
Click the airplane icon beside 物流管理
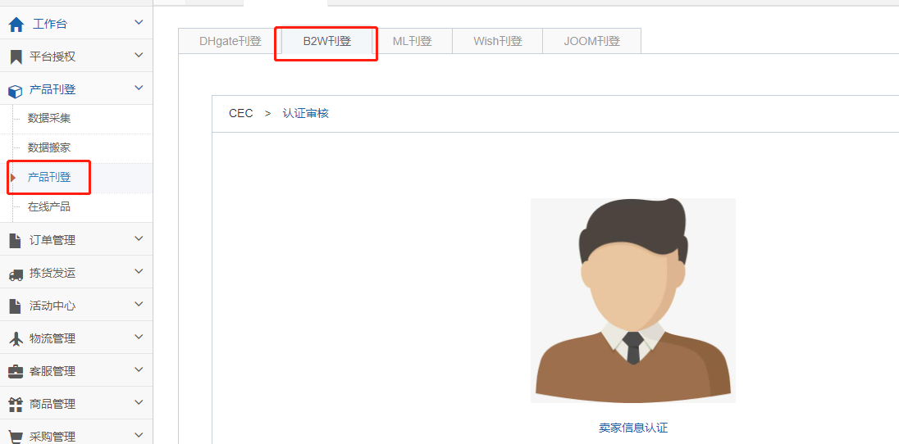pos(16,338)
